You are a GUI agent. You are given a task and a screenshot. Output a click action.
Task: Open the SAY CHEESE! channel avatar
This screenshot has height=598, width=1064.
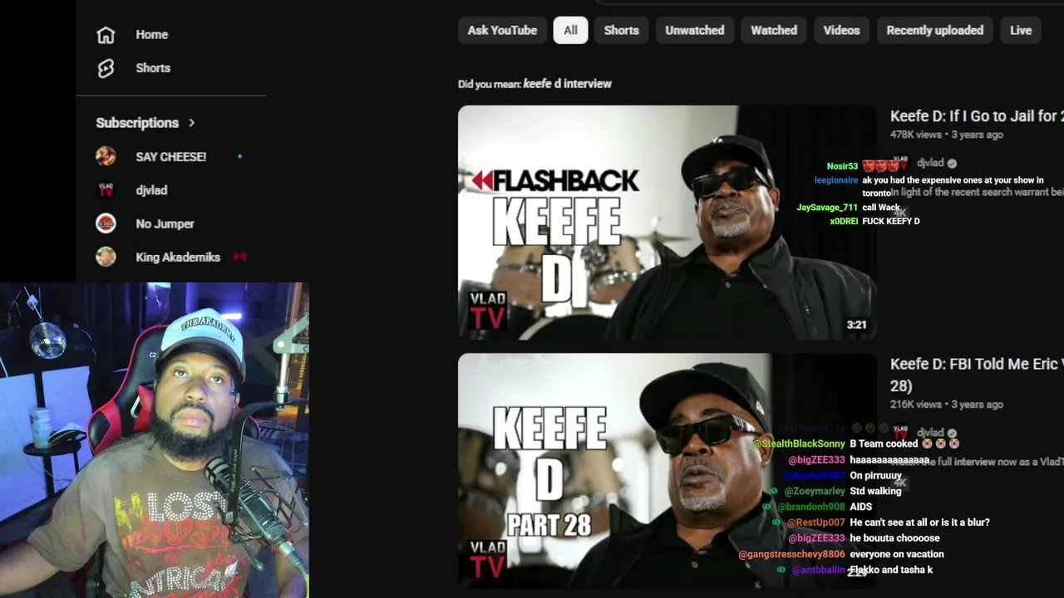106,156
